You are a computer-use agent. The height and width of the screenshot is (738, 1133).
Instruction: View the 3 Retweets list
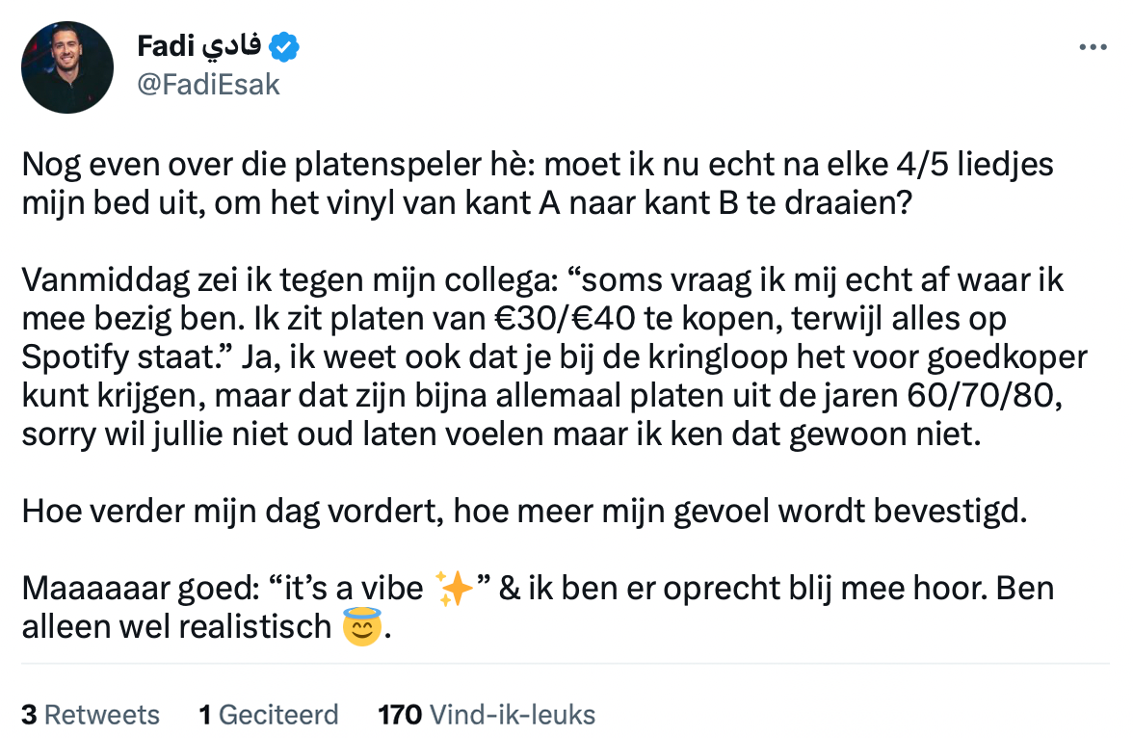[91, 714]
